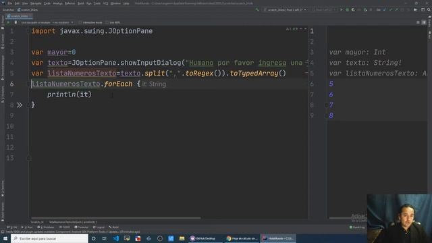
Task: Toggle the Use REPL checkbox
Action: (x=107, y=22)
